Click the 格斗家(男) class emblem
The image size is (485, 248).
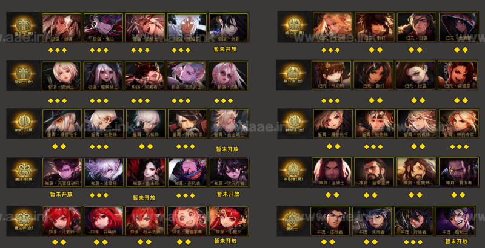[293, 25]
